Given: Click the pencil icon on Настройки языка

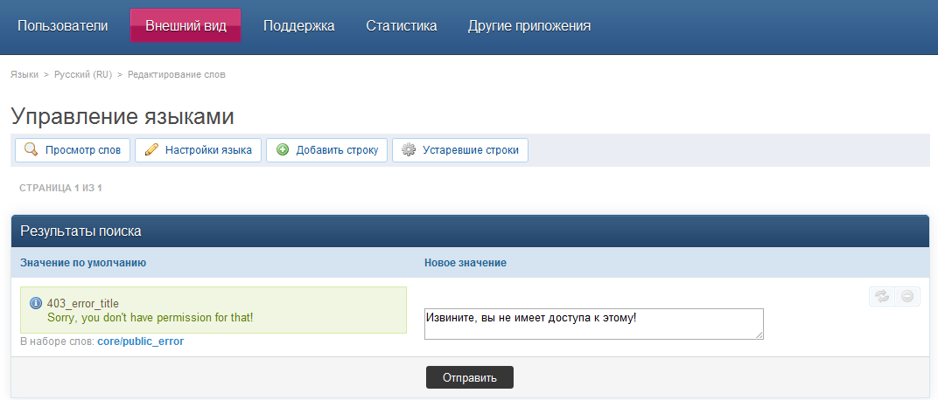Looking at the screenshot, I should point(152,150).
